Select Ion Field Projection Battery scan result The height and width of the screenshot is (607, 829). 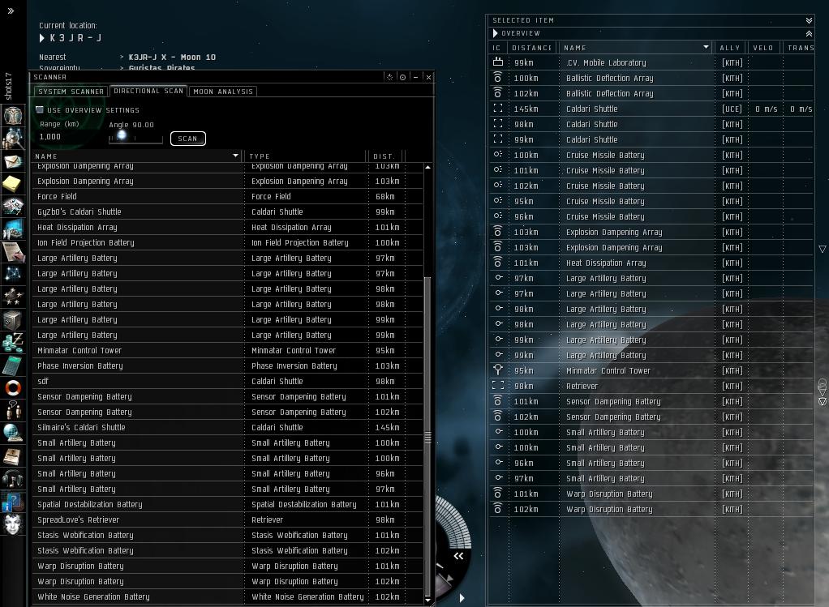(228, 243)
